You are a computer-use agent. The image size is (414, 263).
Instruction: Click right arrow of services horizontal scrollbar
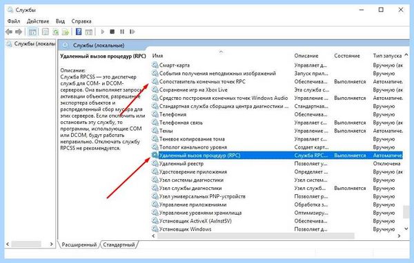click(x=399, y=236)
